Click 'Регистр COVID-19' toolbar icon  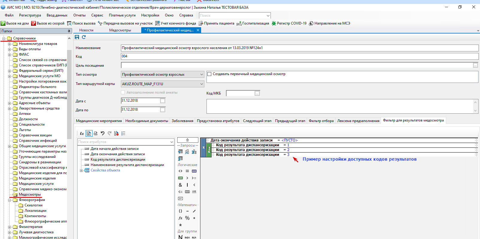pyautogui.click(x=274, y=23)
